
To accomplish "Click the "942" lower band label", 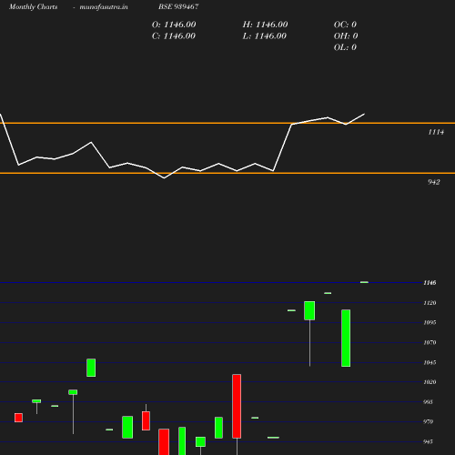I will click(434, 182).
